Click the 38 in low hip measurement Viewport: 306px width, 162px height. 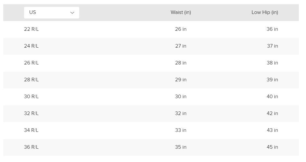pos(272,63)
